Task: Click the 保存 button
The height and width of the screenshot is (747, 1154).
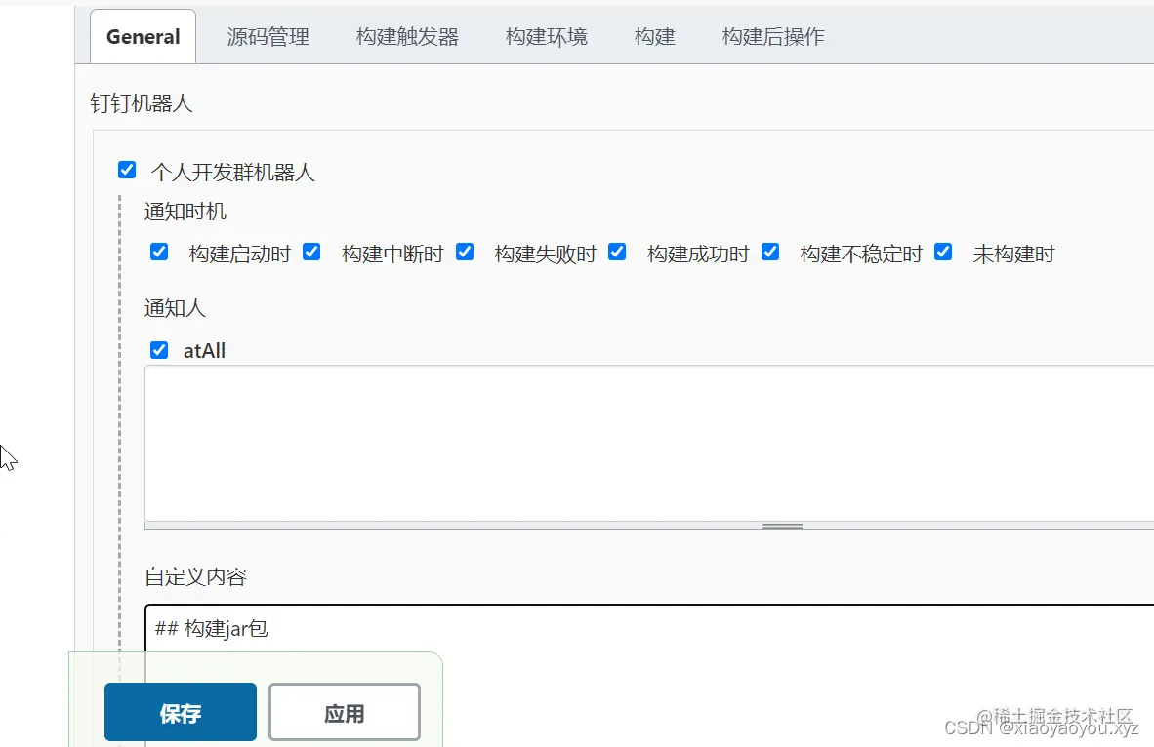Action: (180, 711)
